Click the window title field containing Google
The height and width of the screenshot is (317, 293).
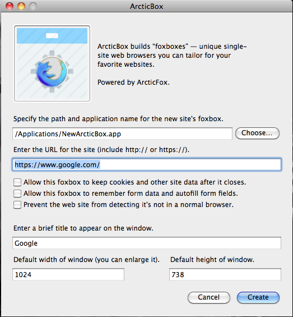147,243
